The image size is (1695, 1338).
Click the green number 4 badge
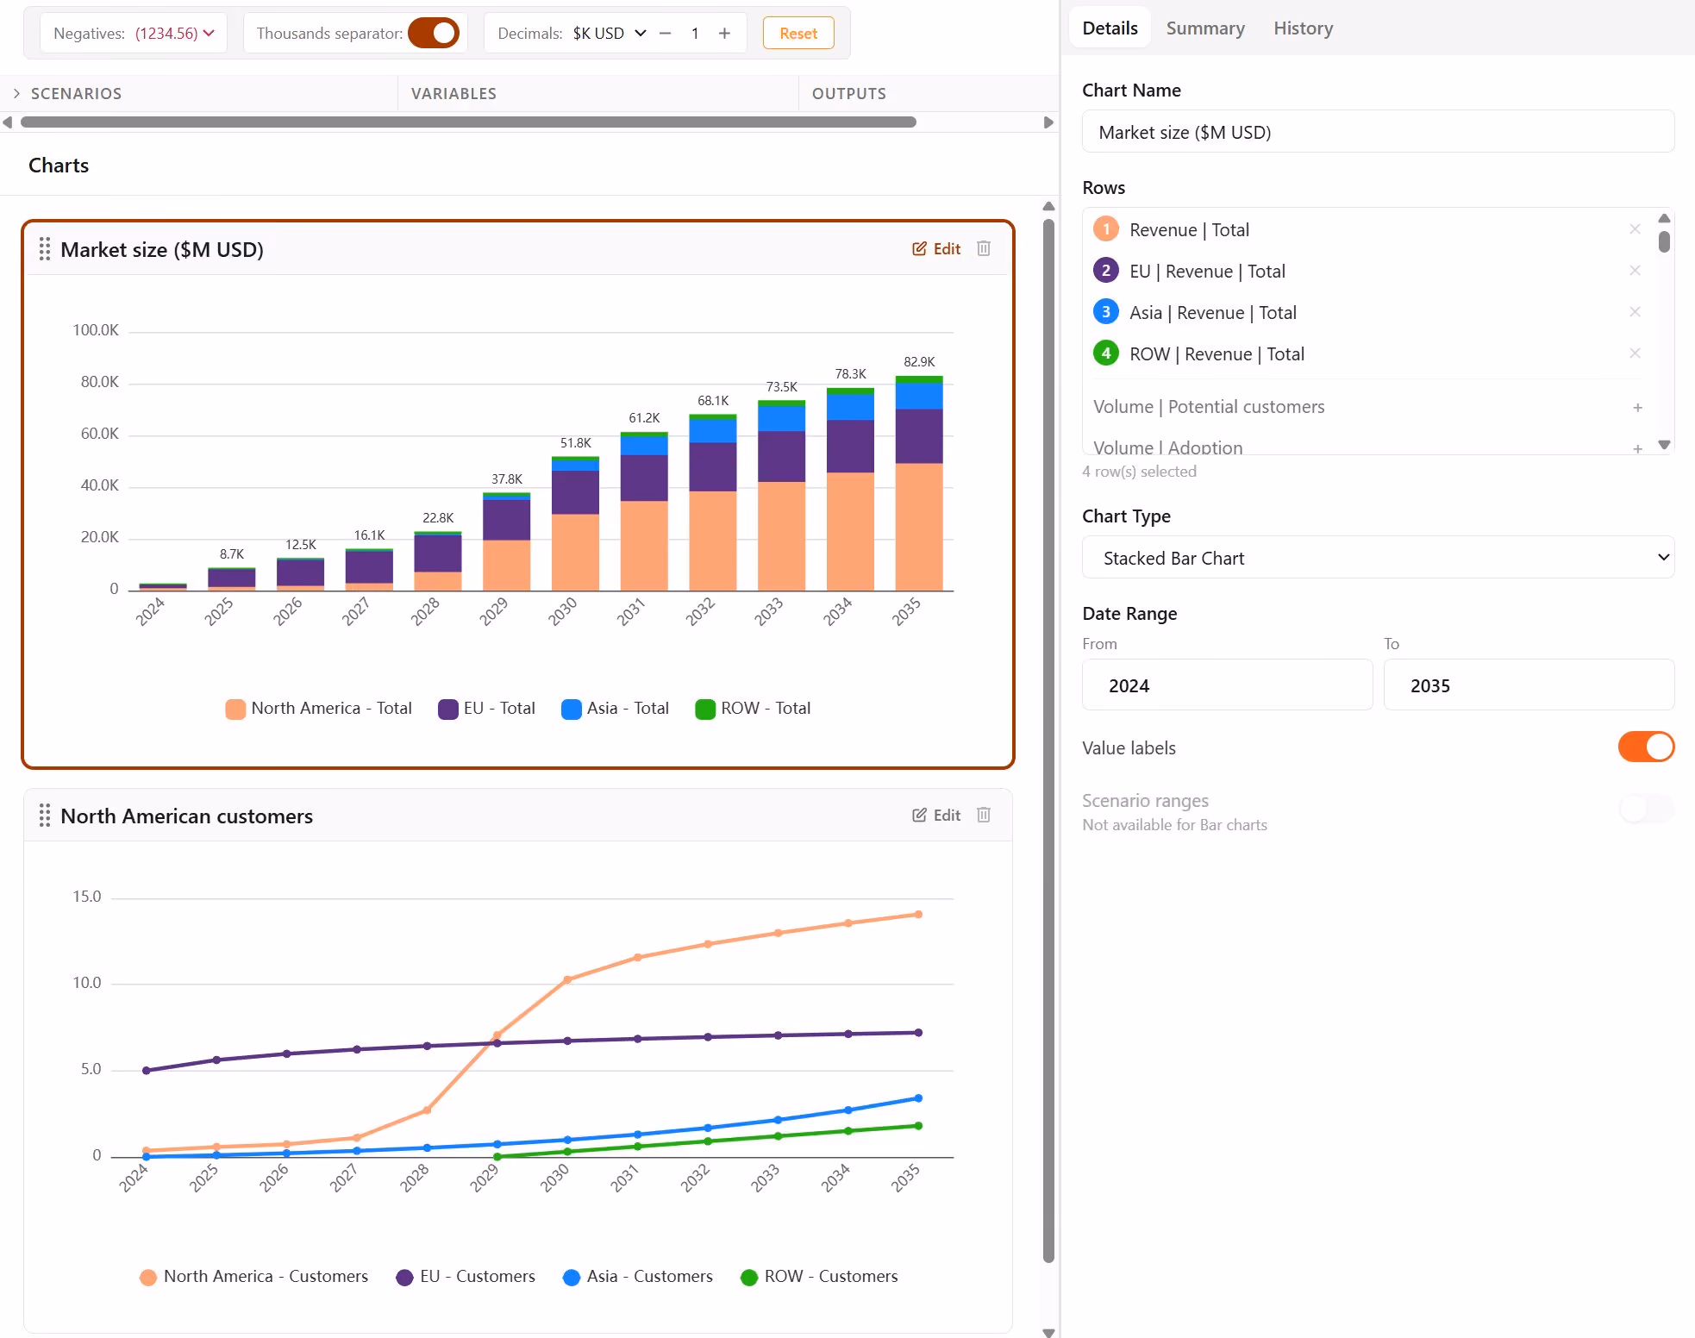(x=1106, y=353)
